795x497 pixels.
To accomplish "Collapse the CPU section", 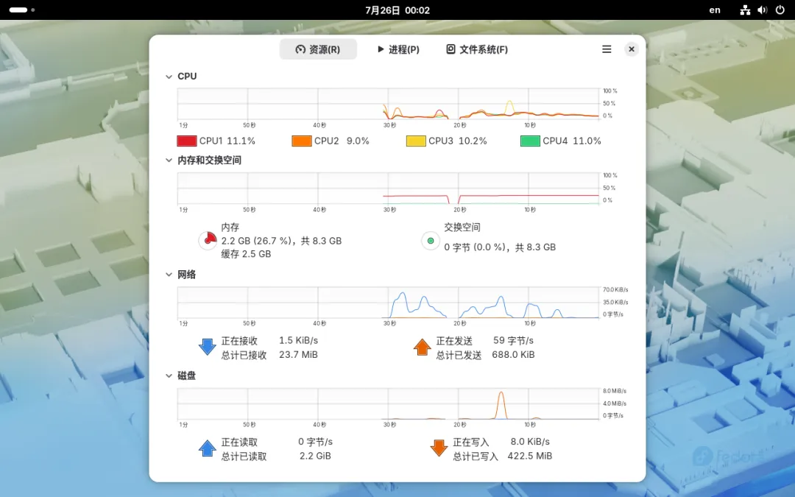I will pos(169,77).
